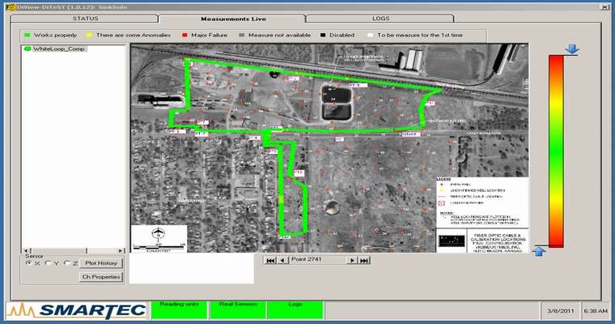615x324 pixels.
Task: Click the blue down arrow above color scale
Action: point(572,49)
